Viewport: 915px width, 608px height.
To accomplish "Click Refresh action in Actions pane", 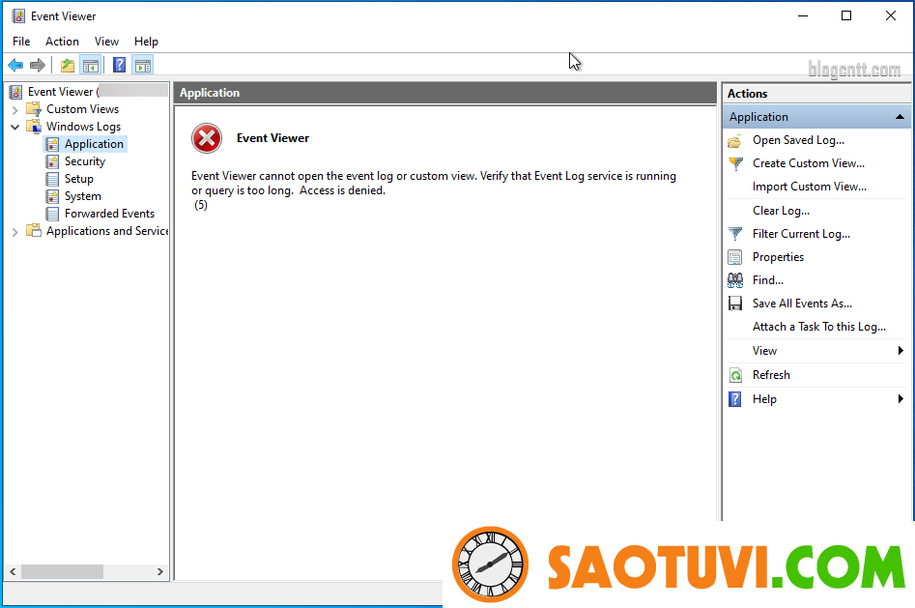I will [x=771, y=375].
